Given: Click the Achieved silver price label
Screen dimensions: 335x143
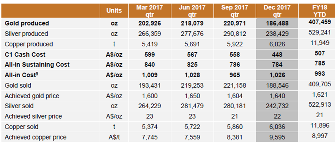Looking at the screenshot, I should [x=33, y=117].
